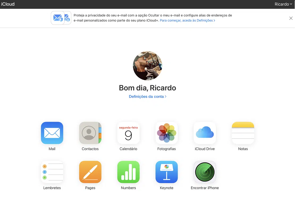
Task: Click the iCloud logo text
Action: 8,4
